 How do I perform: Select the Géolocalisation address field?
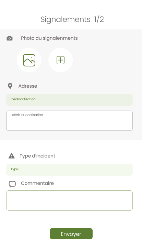coord(69,100)
